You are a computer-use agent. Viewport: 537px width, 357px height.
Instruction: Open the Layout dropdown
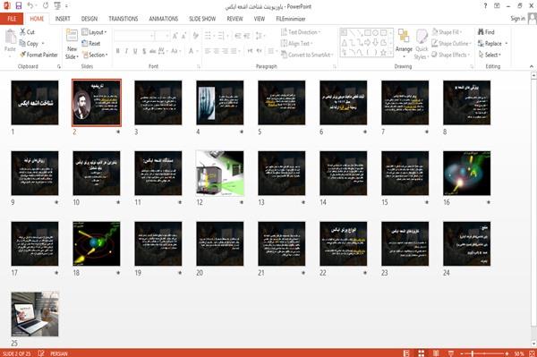click(x=95, y=32)
